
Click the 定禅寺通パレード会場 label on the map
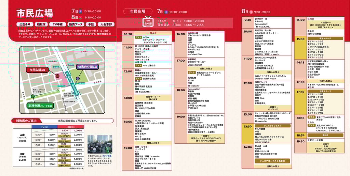tap(40, 106)
